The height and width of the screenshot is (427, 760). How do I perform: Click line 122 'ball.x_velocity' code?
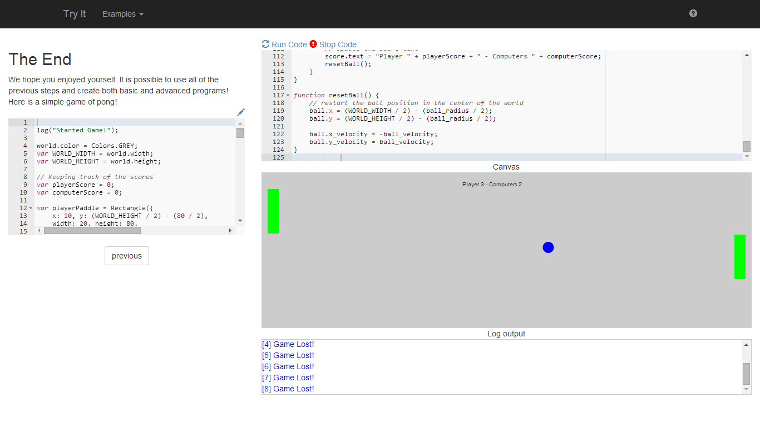point(373,134)
